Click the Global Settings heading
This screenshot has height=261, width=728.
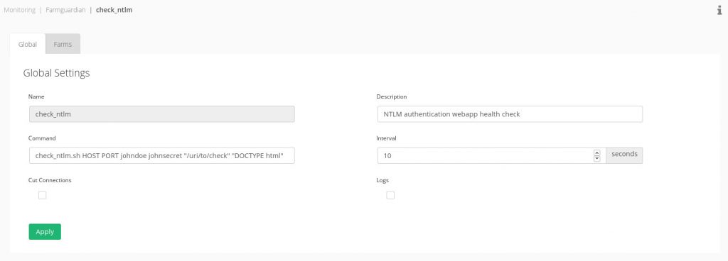tap(56, 73)
